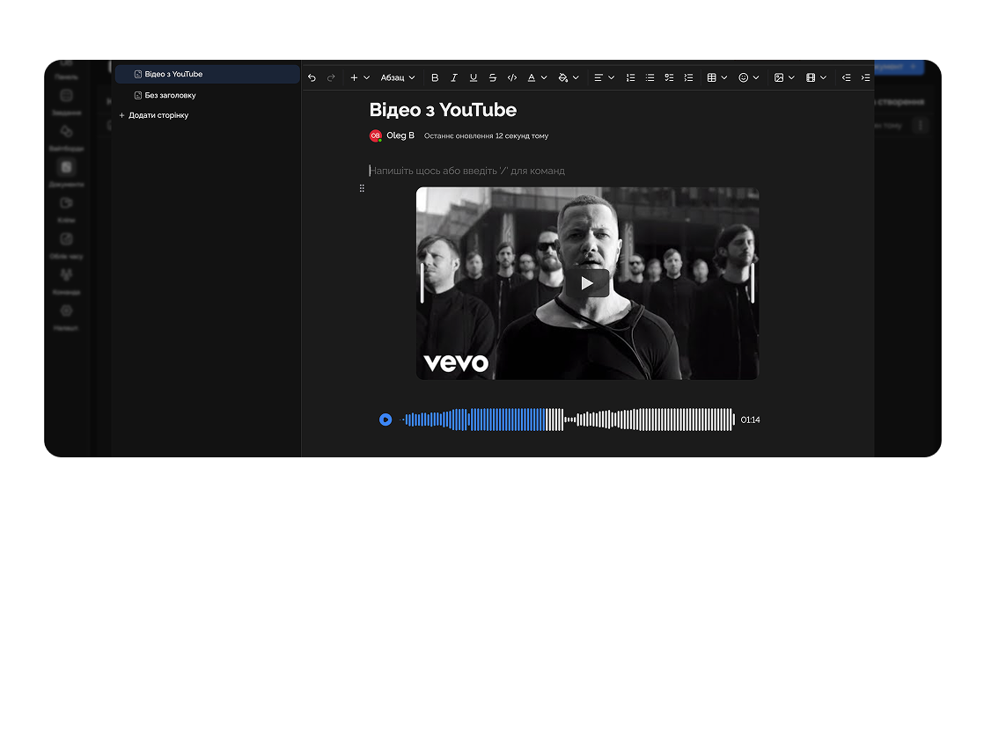The image size is (984, 737).
Task: Open the emoji picker dropdown
Action: tap(748, 78)
